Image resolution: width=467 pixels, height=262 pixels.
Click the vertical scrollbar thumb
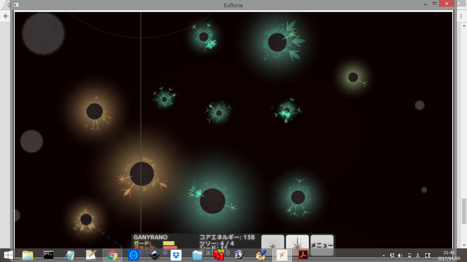[464, 211]
